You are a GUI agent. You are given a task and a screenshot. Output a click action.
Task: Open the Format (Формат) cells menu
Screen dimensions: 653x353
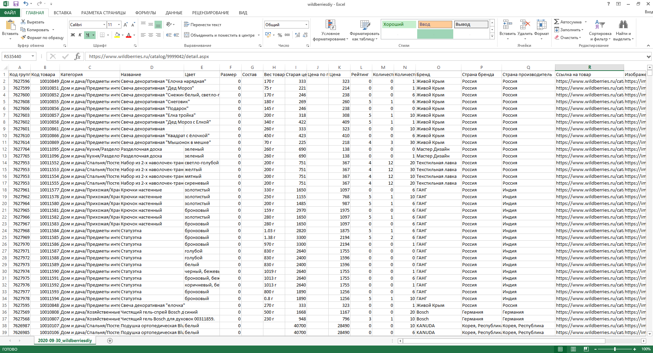[x=541, y=30]
